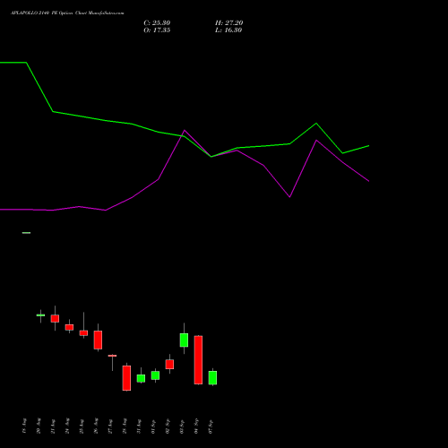Click the 27 Aug date label
Viewport: 448px width, 448px height.
[x=110, y=426]
